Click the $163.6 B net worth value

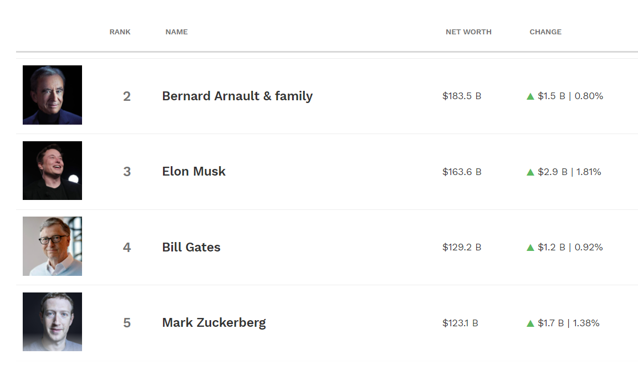point(462,172)
